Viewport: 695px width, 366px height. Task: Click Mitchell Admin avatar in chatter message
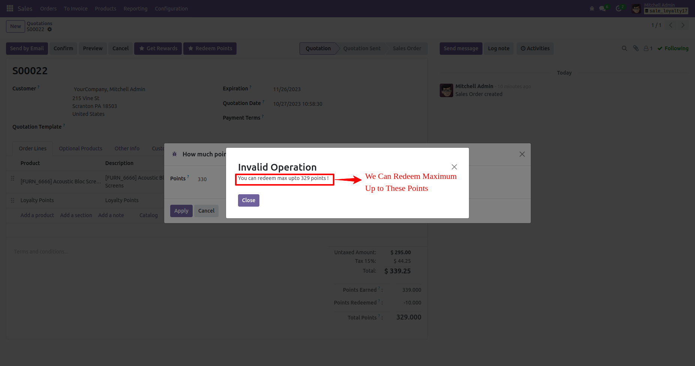point(446,90)
